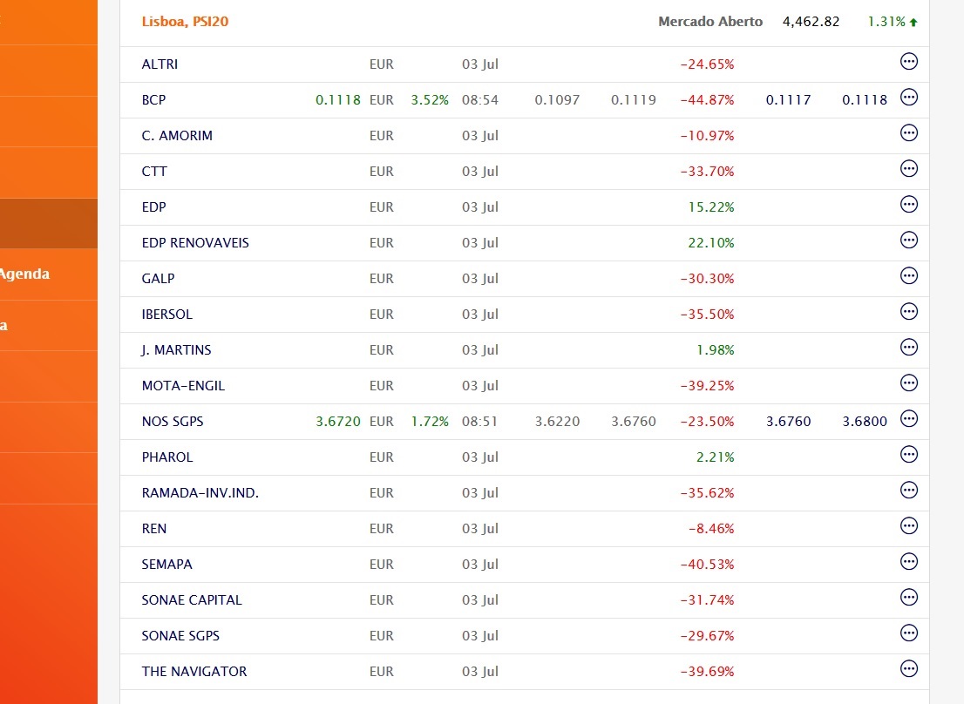964x704 pixels.
Task: Click the IBERSOL stock name
Action: (x=166, y=315)
